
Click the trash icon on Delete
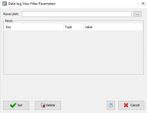[43, 105]
